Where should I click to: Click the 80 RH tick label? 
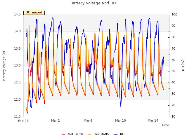(173, 37)
